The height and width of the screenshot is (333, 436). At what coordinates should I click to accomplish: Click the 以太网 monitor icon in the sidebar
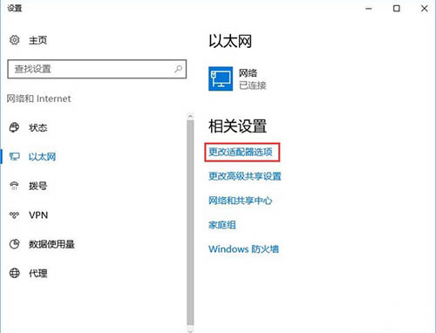pyautogui.click(x=14, y=157)
